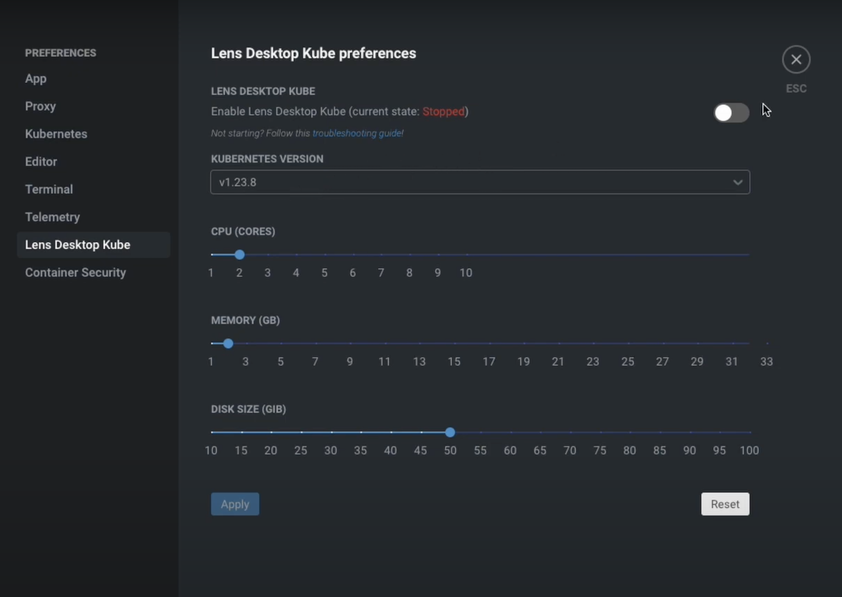Set memory slider to 9 GB
Screen dimensions: 842x597
[x=350, y=344]
